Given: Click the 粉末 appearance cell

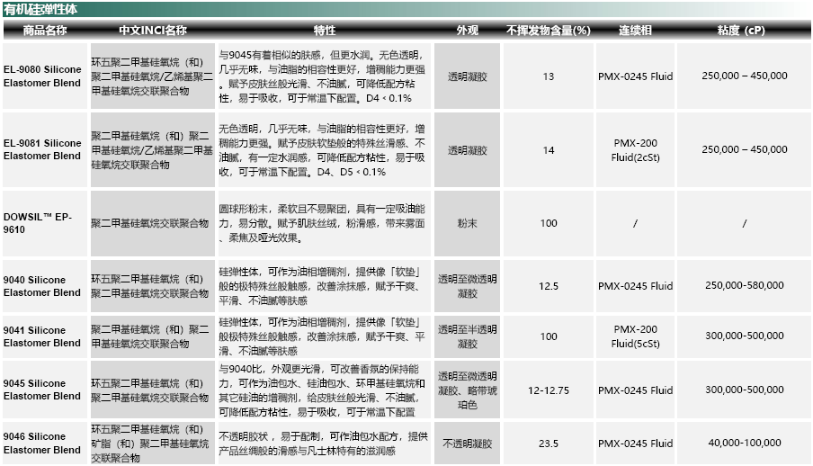Looking at the screenshot, I should coord(467,223).
